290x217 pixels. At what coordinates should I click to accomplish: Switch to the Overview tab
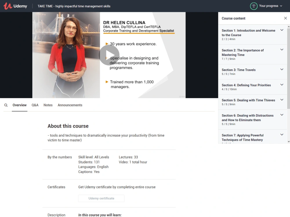[x=19, y=105]
